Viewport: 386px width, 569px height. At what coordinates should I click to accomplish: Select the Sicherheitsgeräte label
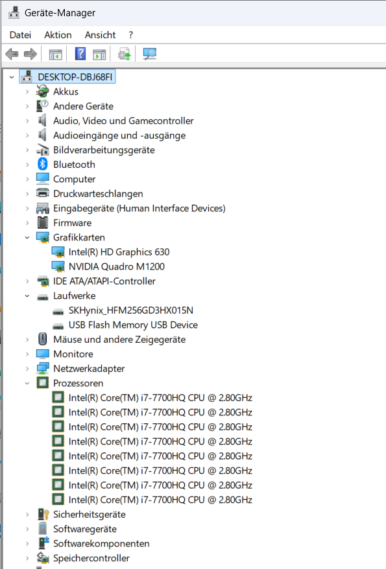[x=90, y=514]
